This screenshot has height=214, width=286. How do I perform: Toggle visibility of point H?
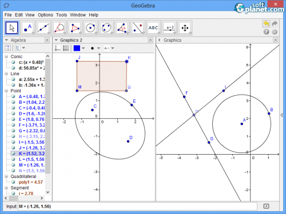13,136
